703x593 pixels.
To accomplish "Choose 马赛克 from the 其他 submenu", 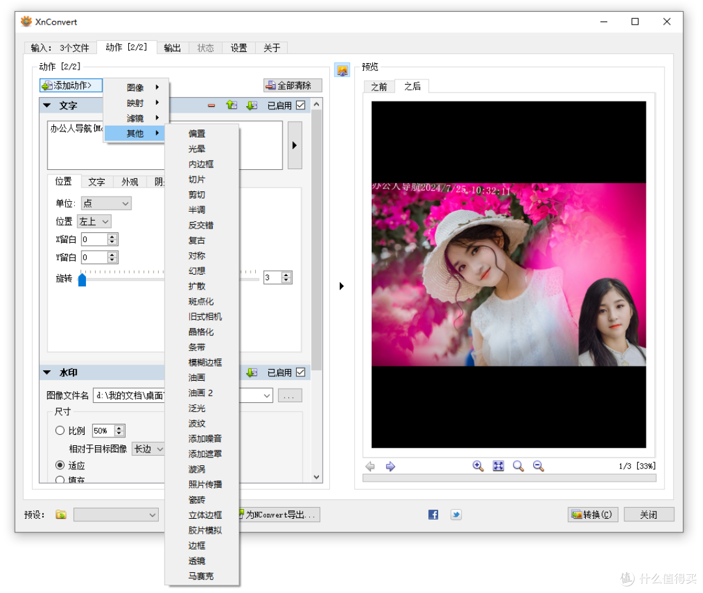I will 201,576.
